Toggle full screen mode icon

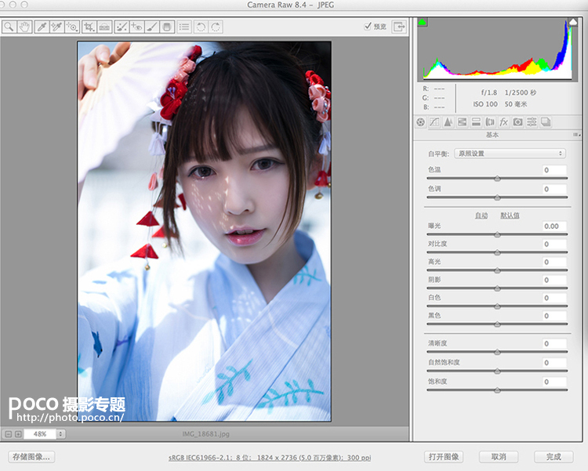pyautogui.click(x=399, y=27)
